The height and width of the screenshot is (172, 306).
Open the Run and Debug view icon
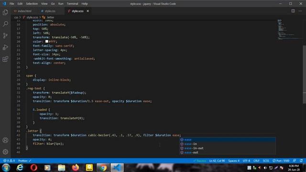point(5,47)
